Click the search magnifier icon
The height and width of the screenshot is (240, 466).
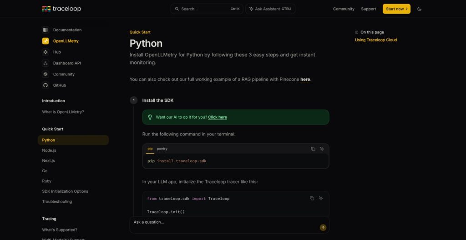(x=177, y=9)
